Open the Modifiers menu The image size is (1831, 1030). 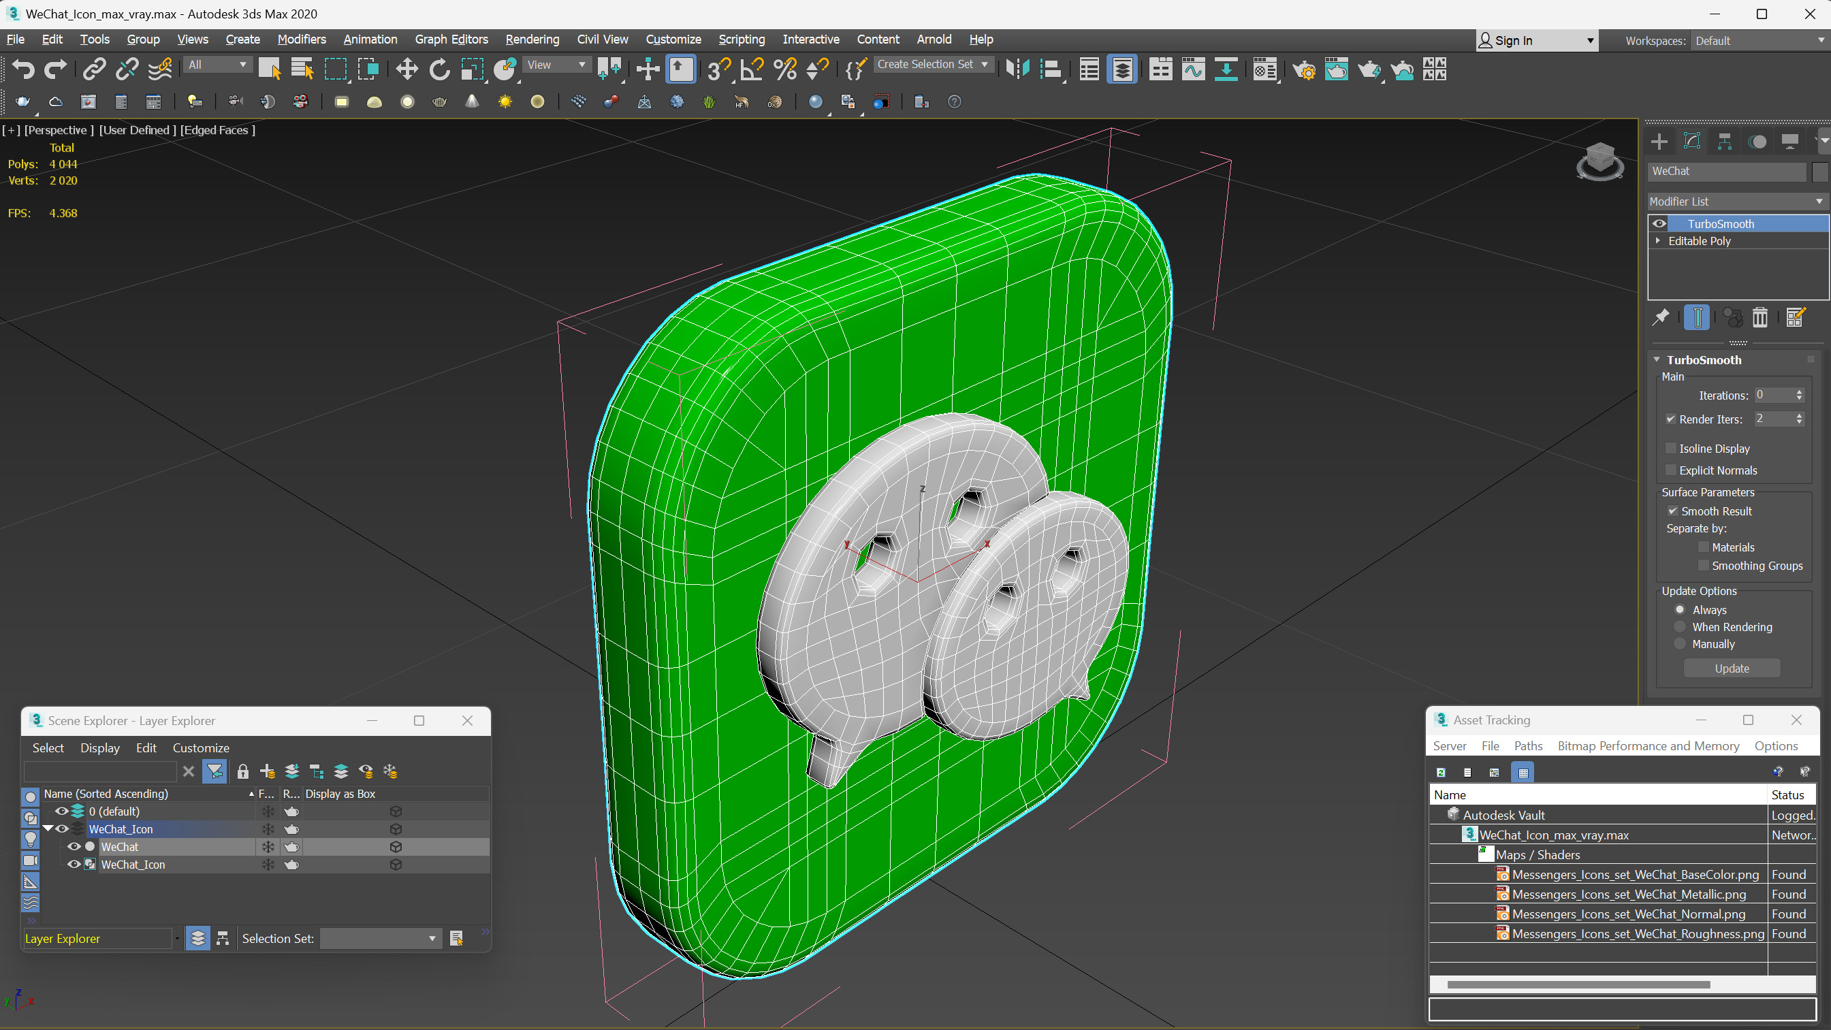(x=302, y=39)
